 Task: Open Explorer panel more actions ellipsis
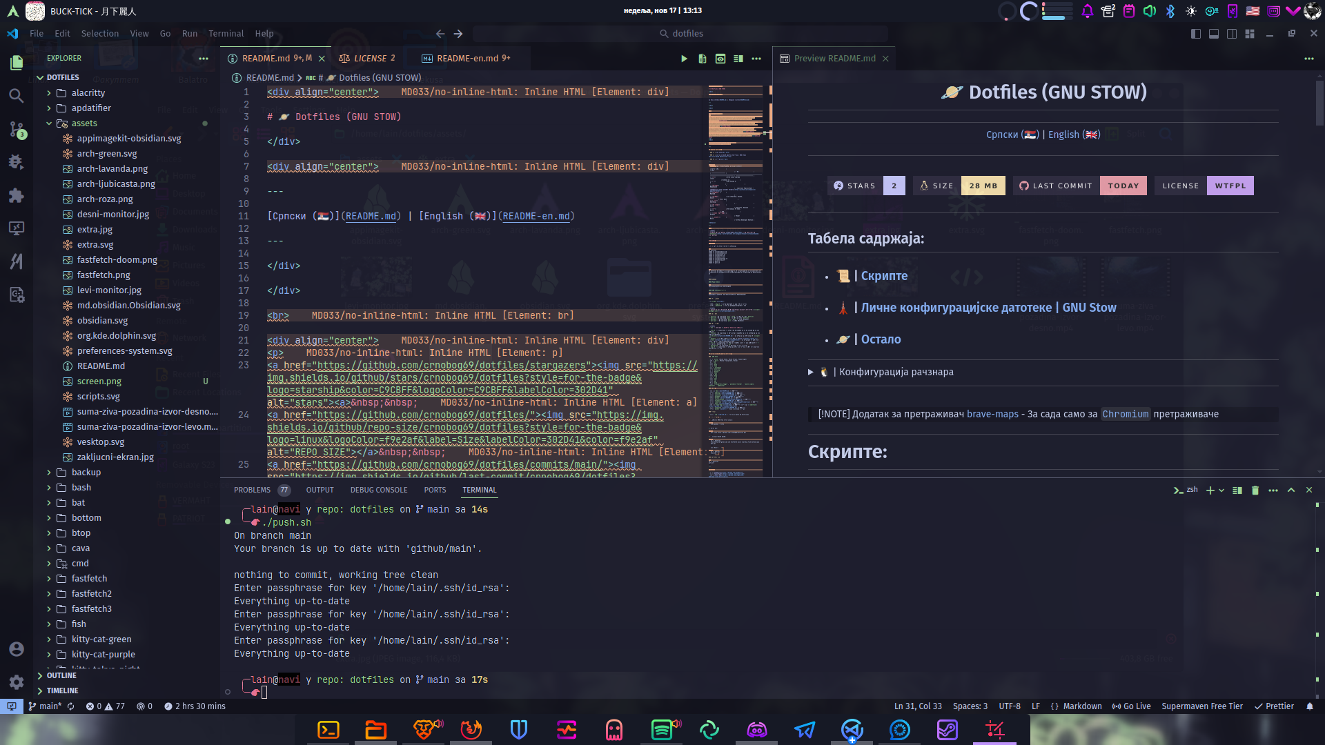(204, 59)
